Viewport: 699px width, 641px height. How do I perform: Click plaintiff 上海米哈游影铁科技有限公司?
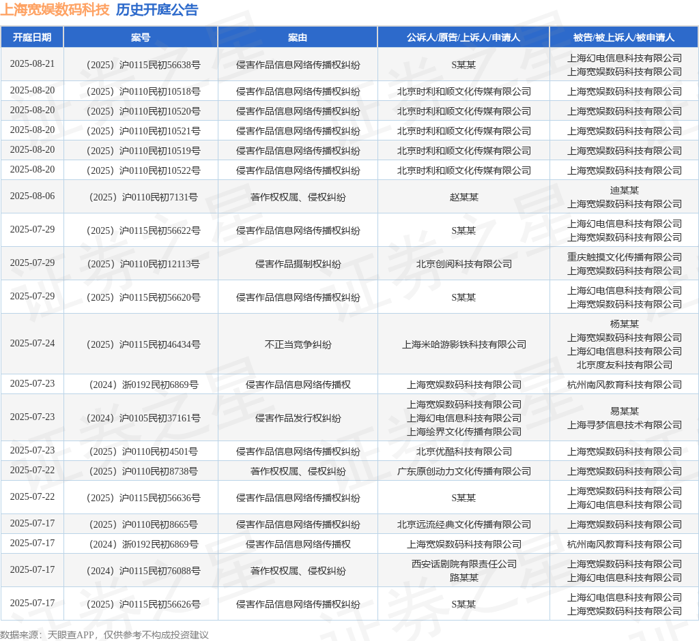pyautogui.click(x=463, y=345)
